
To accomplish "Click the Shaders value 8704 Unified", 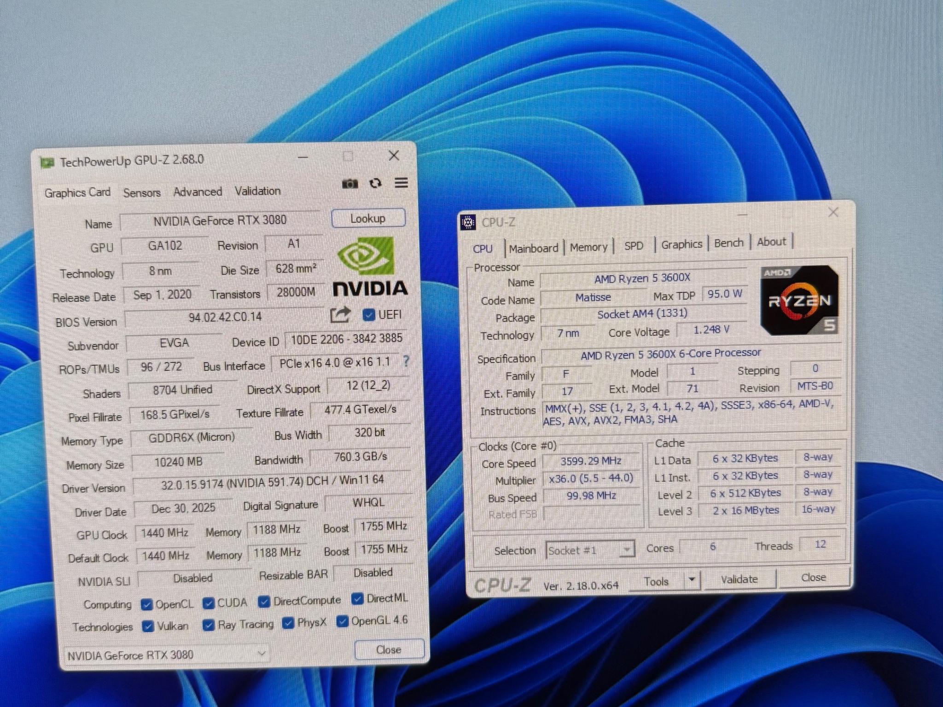I will coord(182,390).
